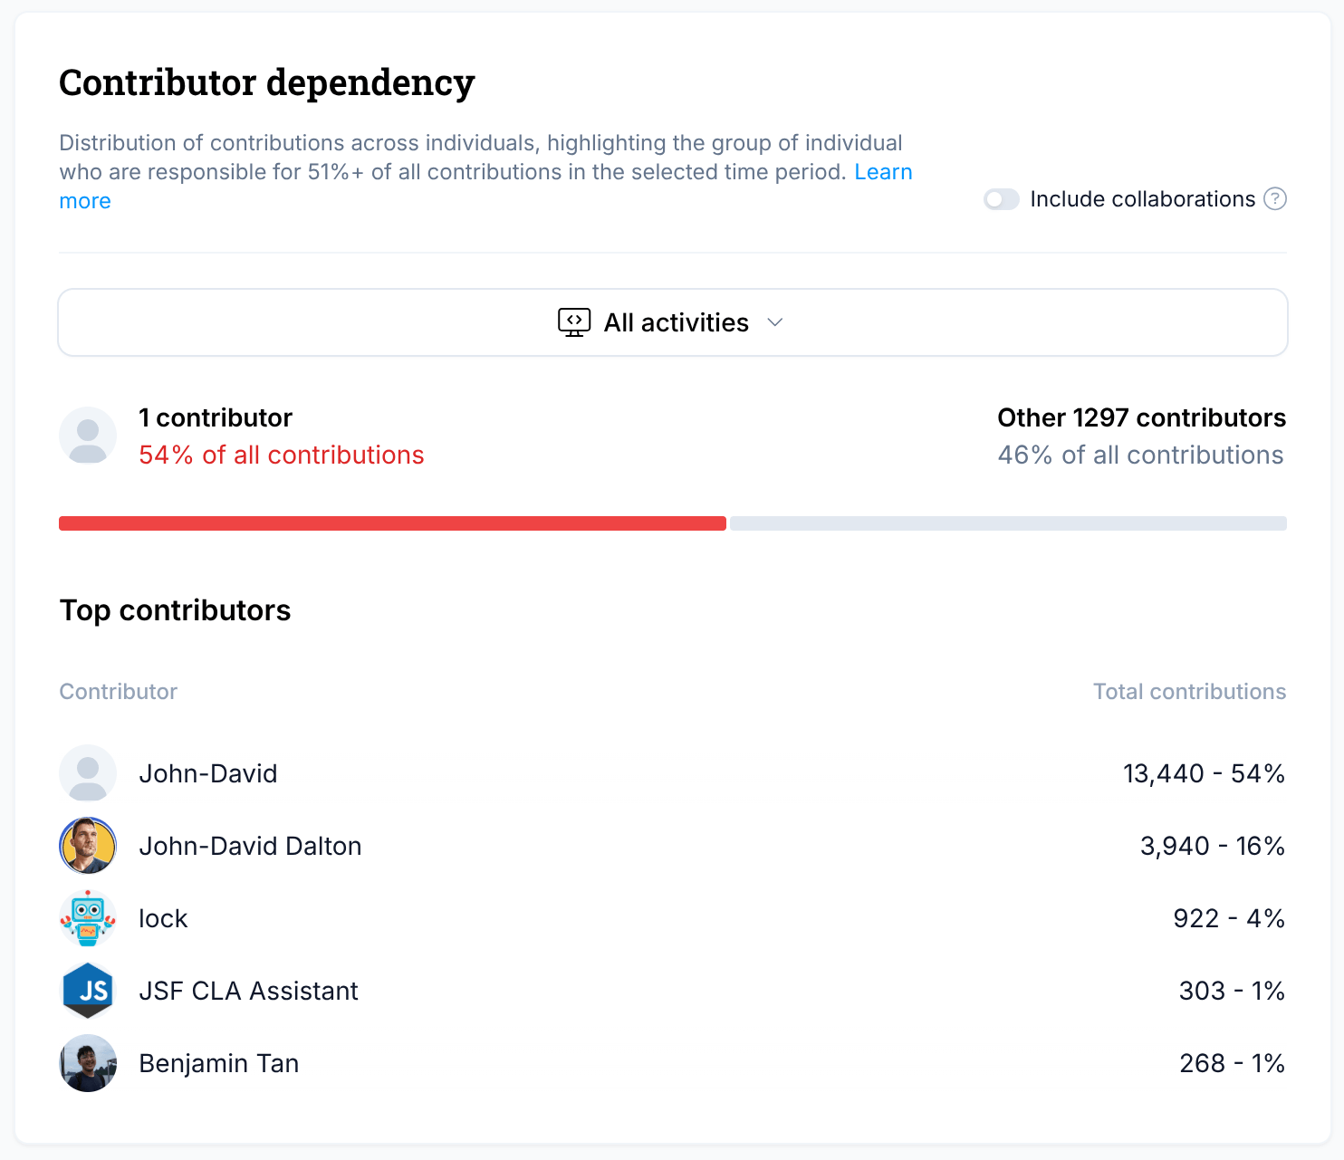Click the chevron arrow next to All activities
This screenshot has width=1344, height=1160.
click(x=774, y=322)
